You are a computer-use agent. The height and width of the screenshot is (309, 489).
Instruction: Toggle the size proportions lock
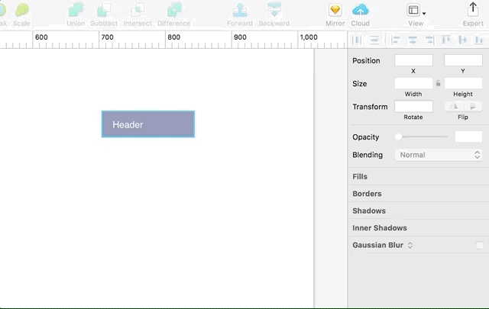click(x=438, y=83)
